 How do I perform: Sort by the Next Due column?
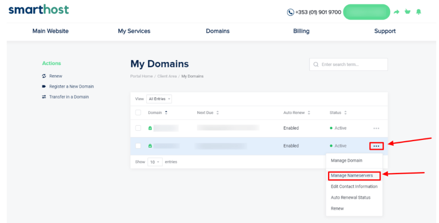coord(207,113)
